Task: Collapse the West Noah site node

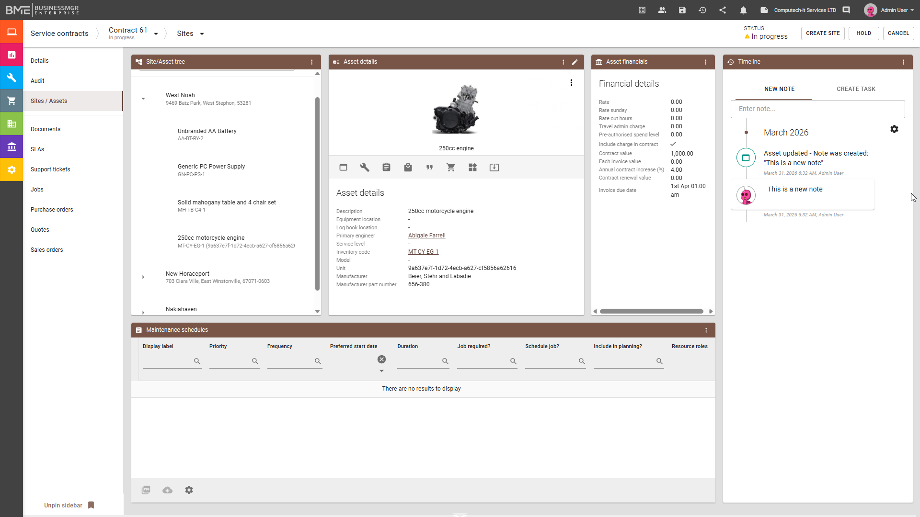Action: point(143,99)
